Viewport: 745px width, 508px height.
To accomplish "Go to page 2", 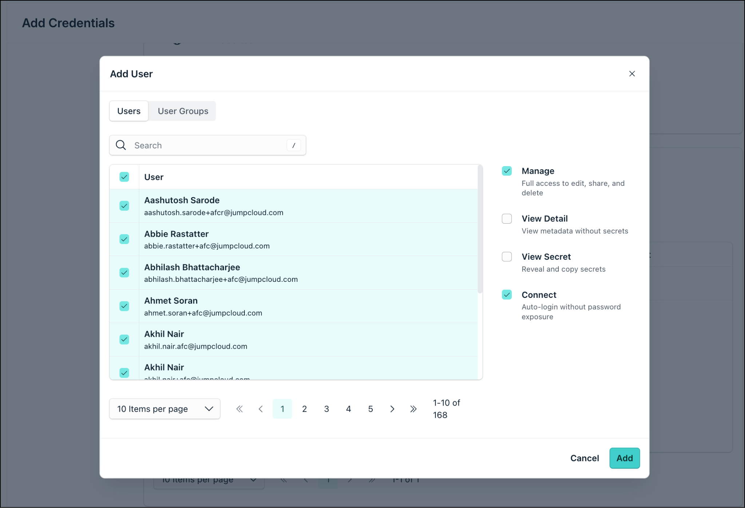I will (304, 409).
